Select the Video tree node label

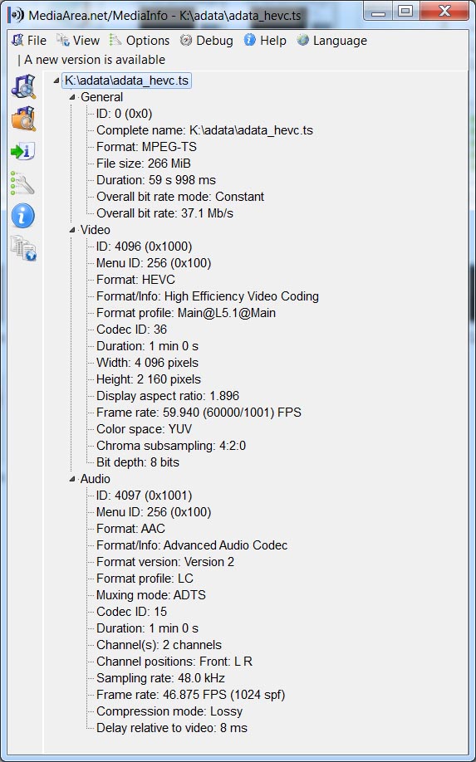click(96, 230)
